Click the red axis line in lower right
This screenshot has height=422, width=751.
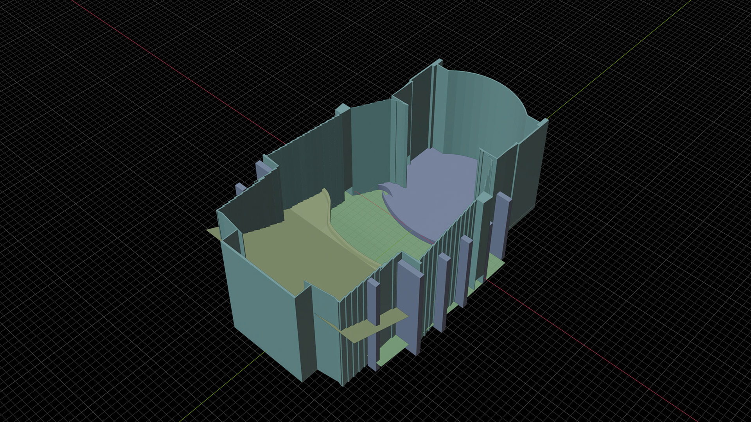point(587,348)
